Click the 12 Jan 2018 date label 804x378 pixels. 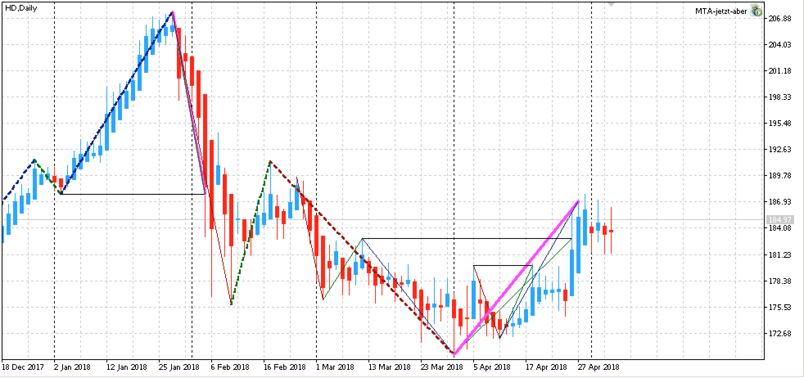pos(126,367)
